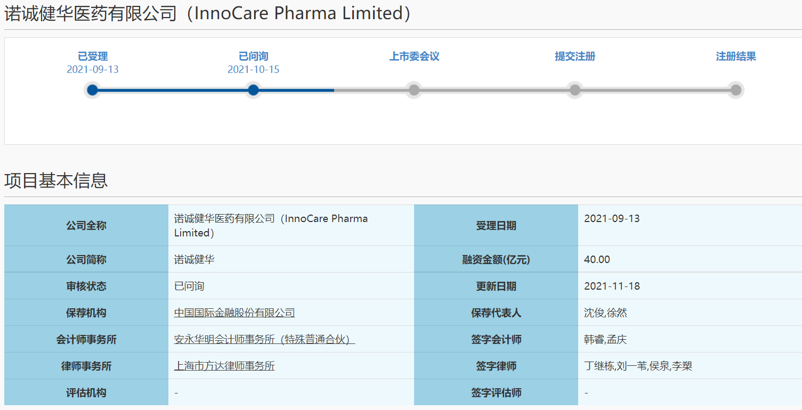The width and height of the screenshot is (802, 410).
Task: Click the 会计师事务所 header cell
Action: click(x=86, y=339)
